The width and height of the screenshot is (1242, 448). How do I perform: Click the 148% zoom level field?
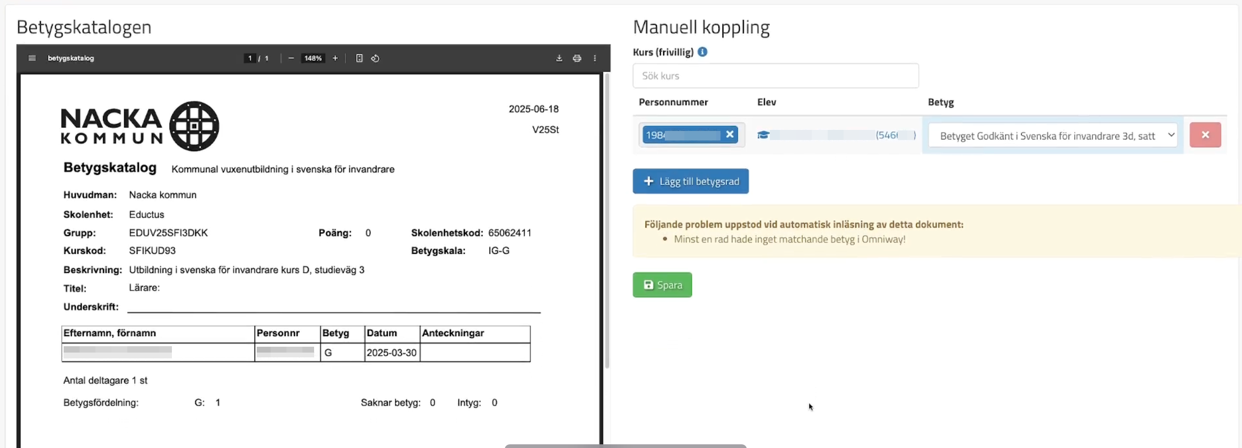coord(313,58)
